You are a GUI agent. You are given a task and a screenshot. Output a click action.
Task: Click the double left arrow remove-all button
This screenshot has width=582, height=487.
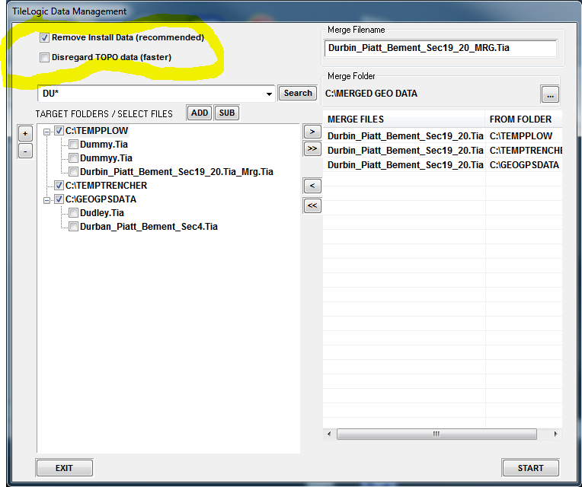point(312,205)
